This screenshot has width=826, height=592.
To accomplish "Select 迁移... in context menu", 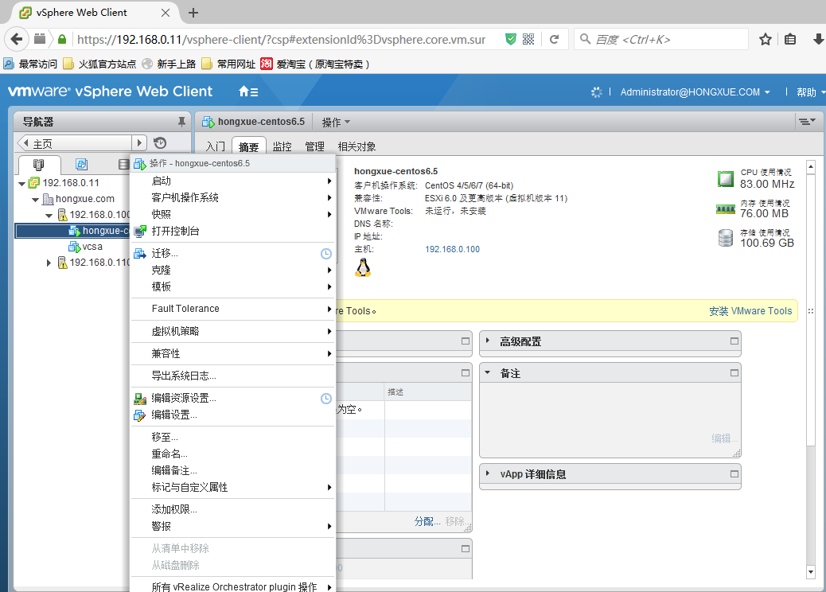I will (232, 253).
